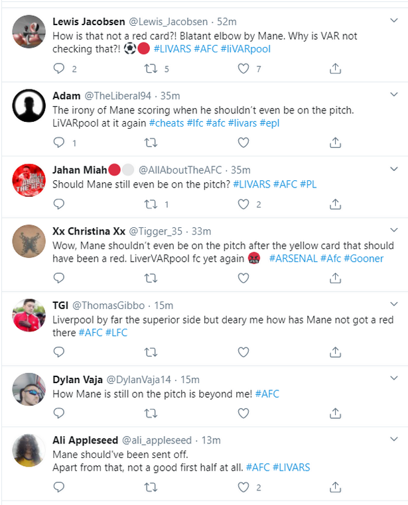Share TGI's tweet
The image size is (408, 505).
coord(336,353)
